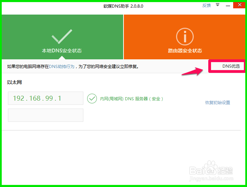Screen dimensions: 247x187
Task: Switch to 路由器安全状态 tab
Action: (184, 37)
